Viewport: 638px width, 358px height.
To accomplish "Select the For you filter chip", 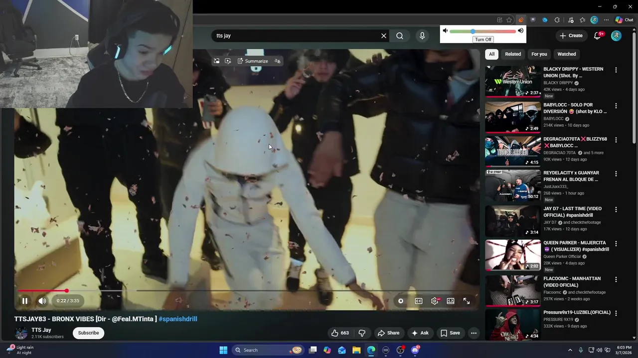I will click(x=539, y=54).
